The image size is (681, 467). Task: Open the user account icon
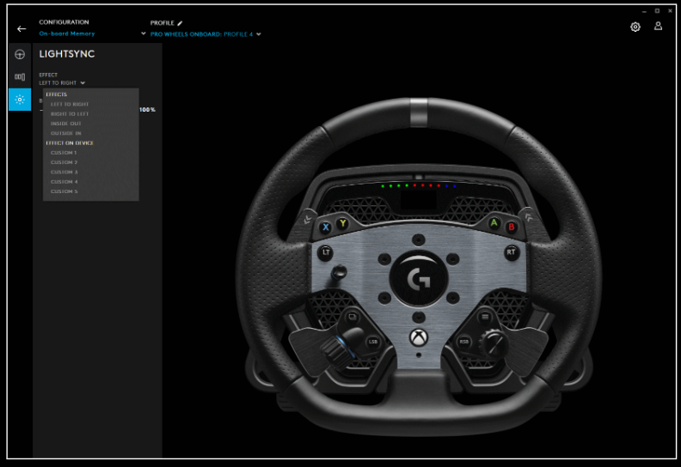(x=658, y=27)
